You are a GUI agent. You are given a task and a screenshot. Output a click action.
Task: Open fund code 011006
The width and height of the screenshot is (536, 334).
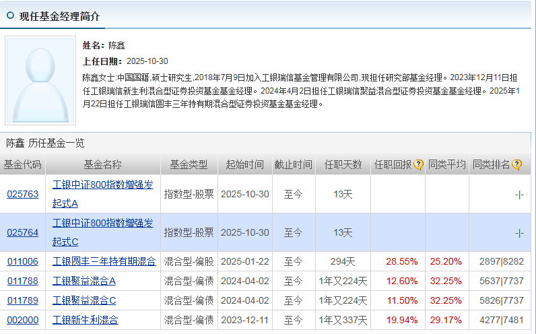click(x=23, y=261)
